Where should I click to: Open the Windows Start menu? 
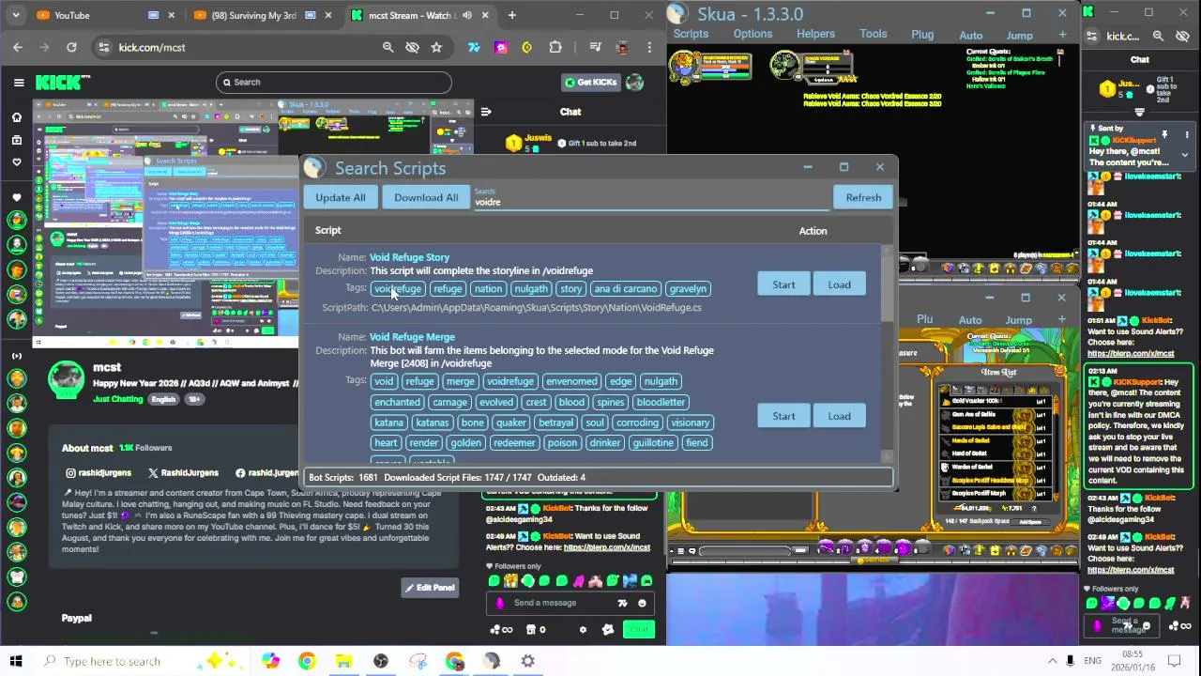[16, 661]
